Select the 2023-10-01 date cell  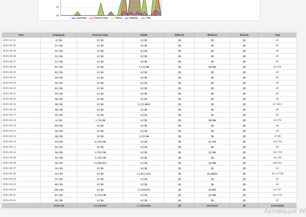click(21, 40)
